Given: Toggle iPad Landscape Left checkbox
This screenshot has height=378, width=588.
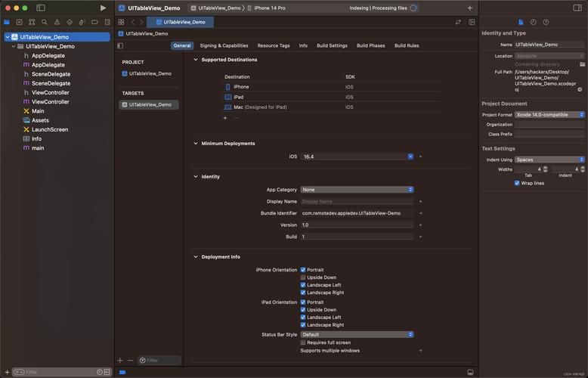Looking at the screenshot, I should (303, 318).
